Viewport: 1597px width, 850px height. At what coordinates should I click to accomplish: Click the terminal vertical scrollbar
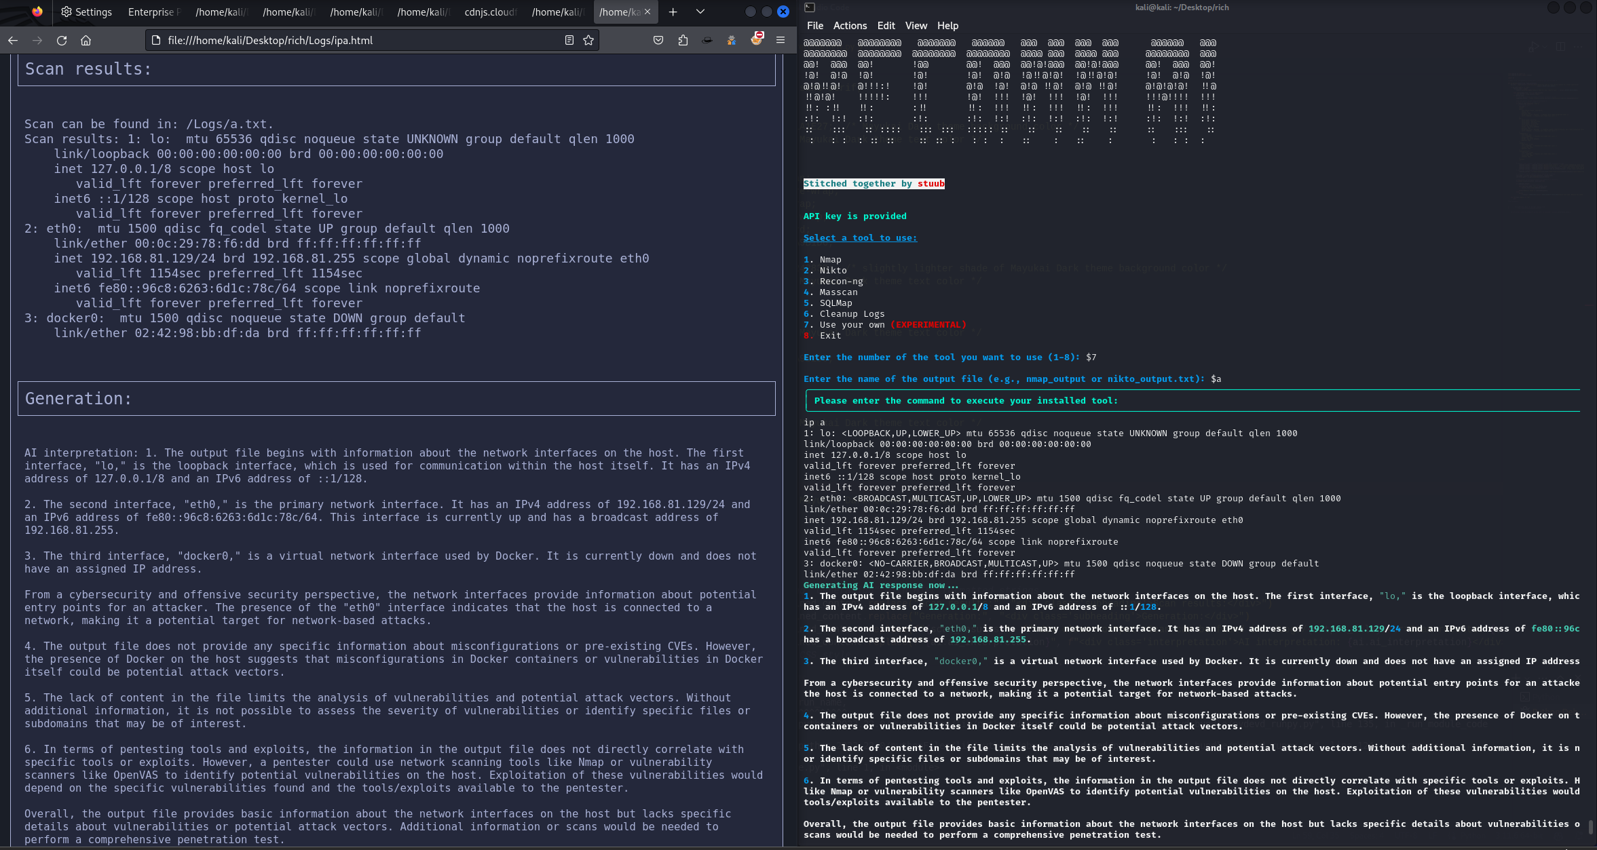1590,827
